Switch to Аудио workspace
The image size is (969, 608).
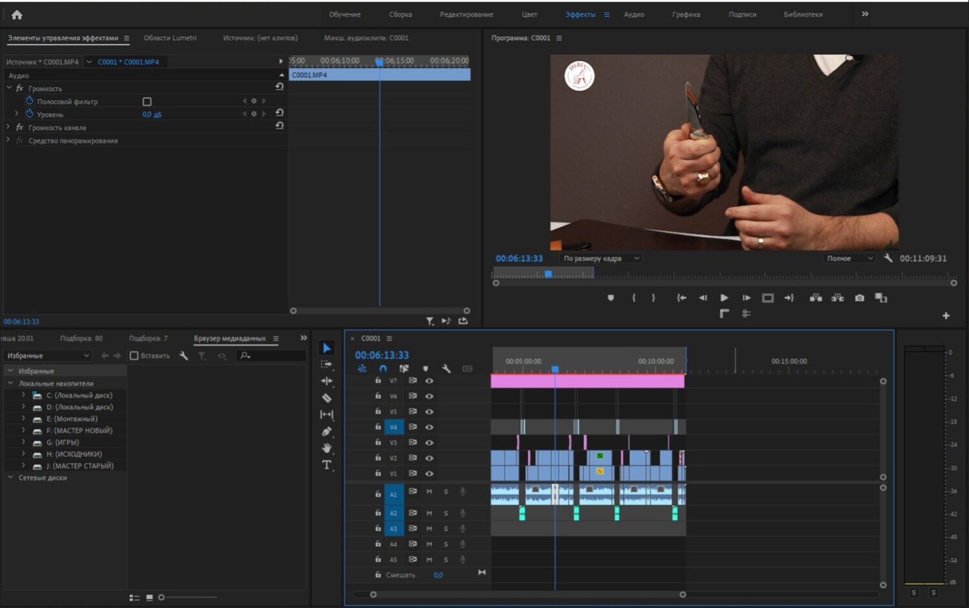[x=634, y=14]
